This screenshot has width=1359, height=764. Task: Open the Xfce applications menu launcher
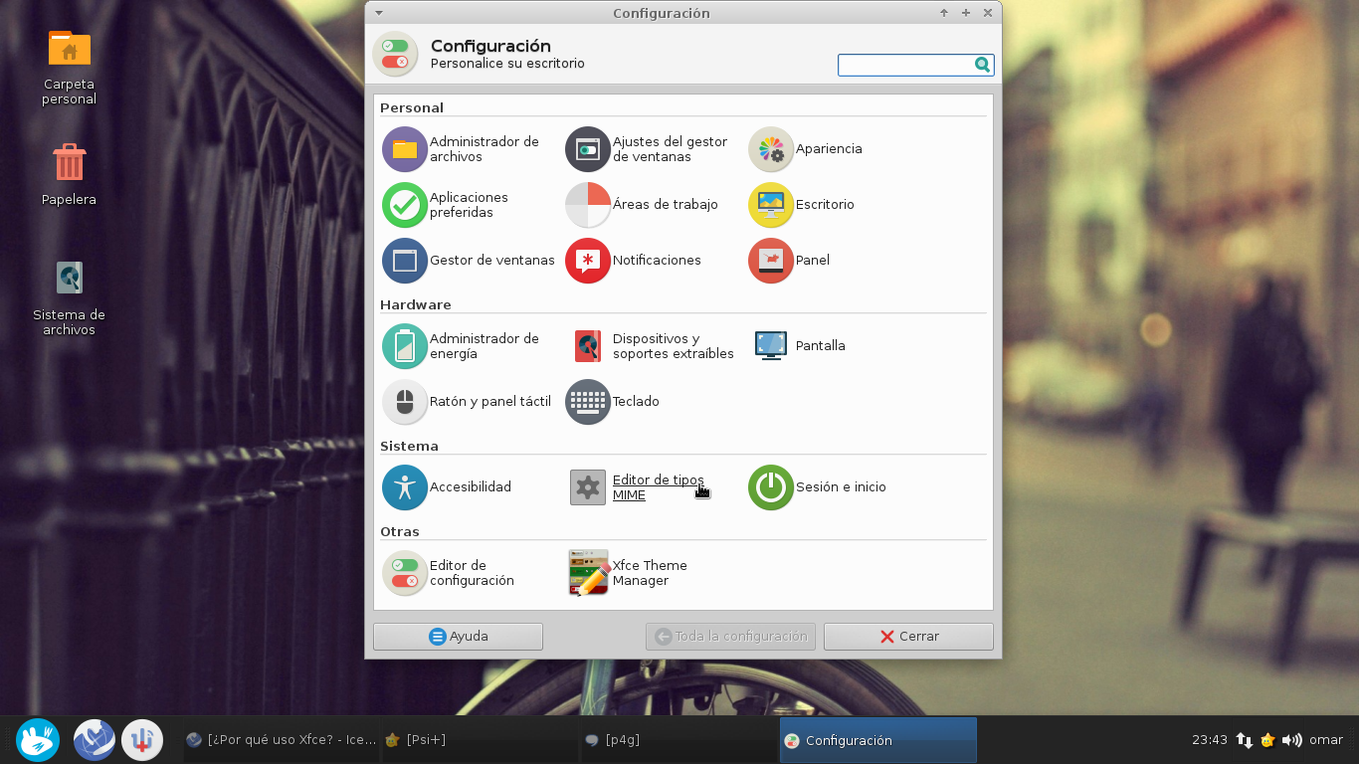click(38, 740)
